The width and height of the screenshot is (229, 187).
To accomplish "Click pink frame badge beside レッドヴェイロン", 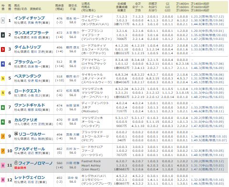I will pos(3,180).
